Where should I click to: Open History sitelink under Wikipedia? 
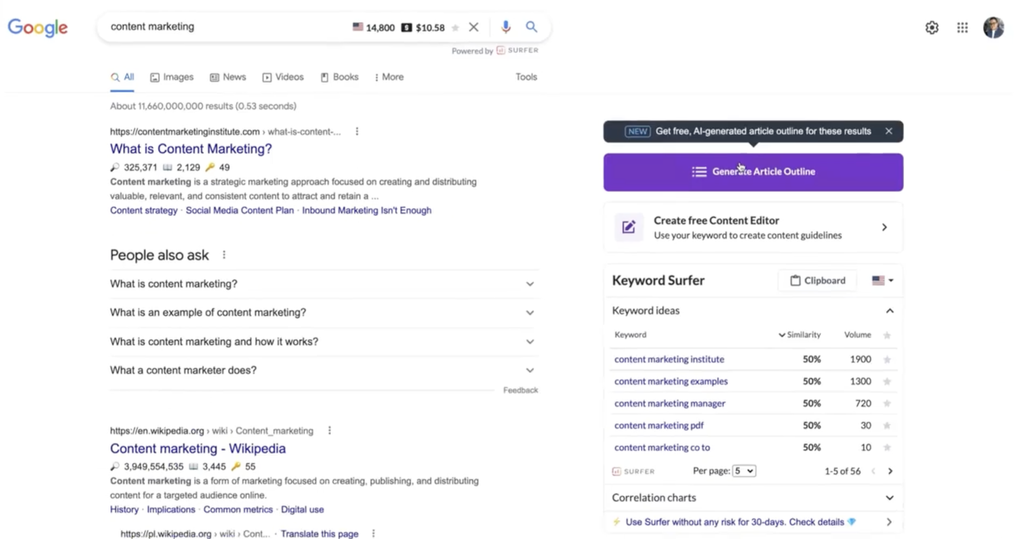[x=124, y=510]
